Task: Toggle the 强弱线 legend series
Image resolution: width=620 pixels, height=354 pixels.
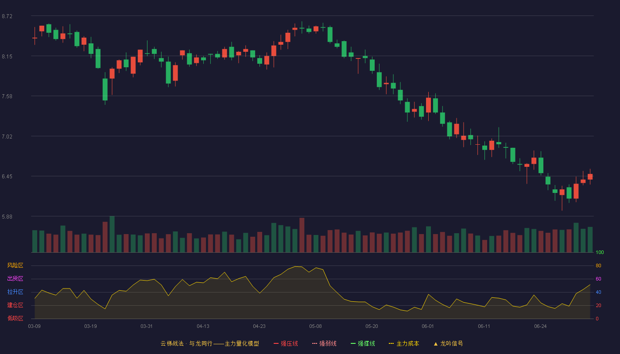Action: [x=324, y=343]
